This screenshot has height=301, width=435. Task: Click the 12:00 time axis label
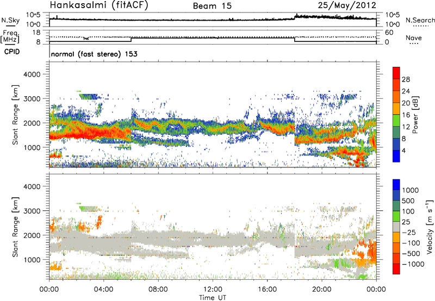[x=213, y=290]
